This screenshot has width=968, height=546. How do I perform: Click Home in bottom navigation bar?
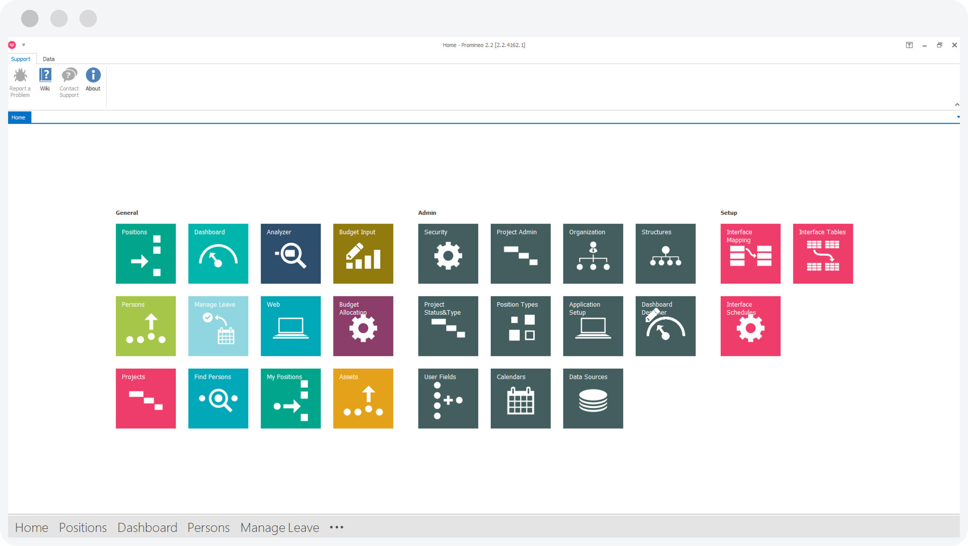[x=31, y=527]
